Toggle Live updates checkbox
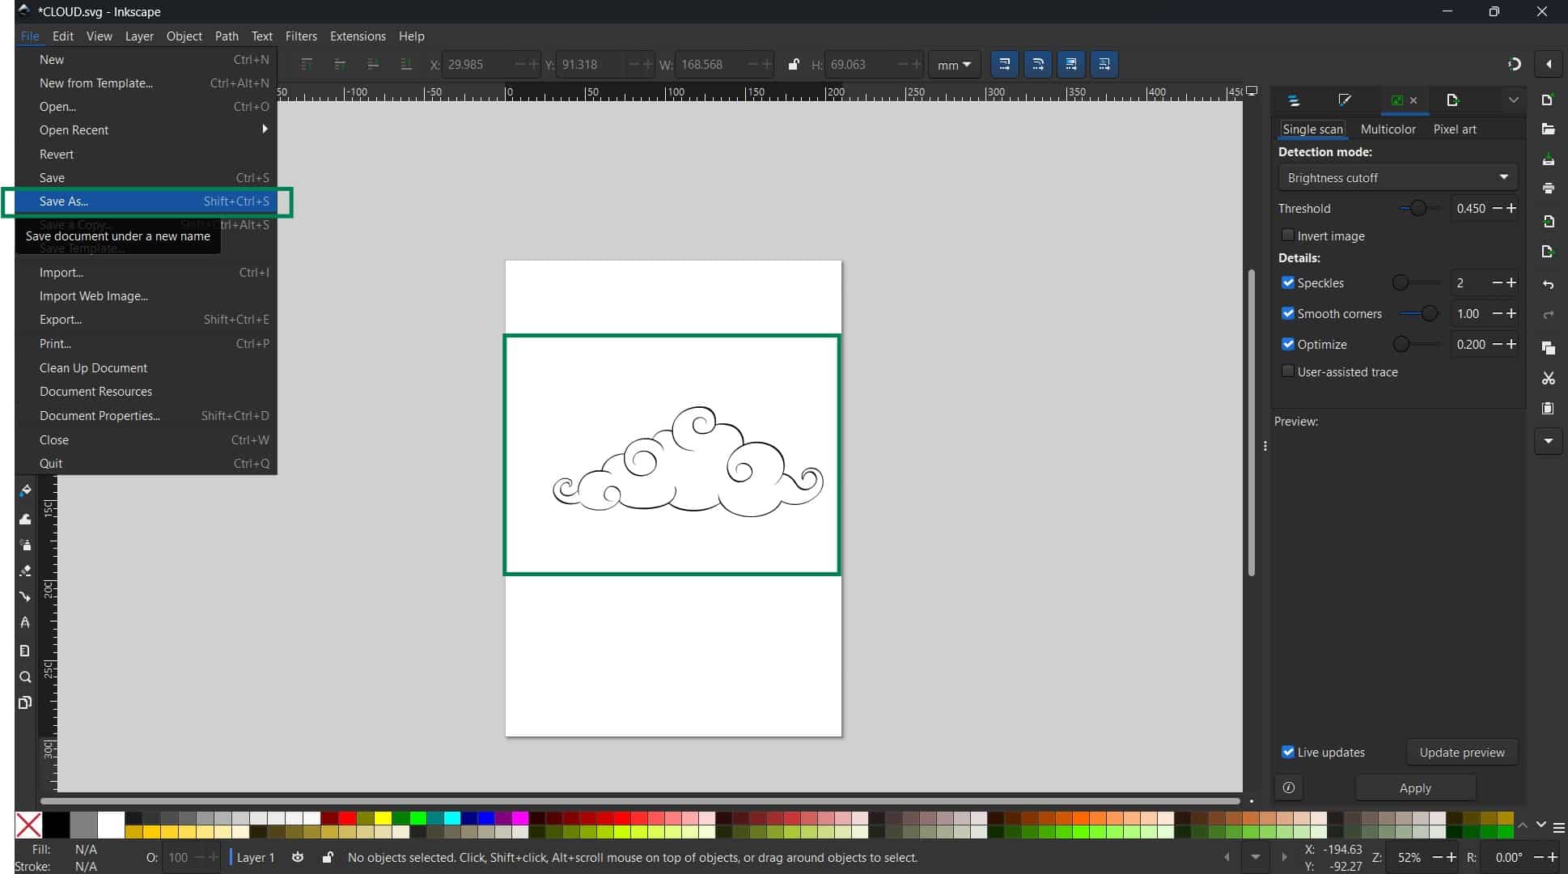Image resolution: width=1568 pixels, height=874 pixels. coord(1288,752)
